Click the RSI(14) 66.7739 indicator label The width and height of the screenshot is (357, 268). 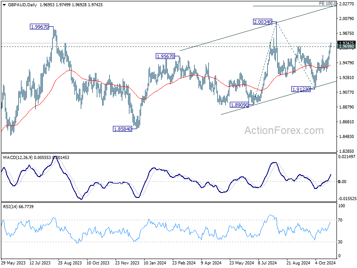click(18, 207)
